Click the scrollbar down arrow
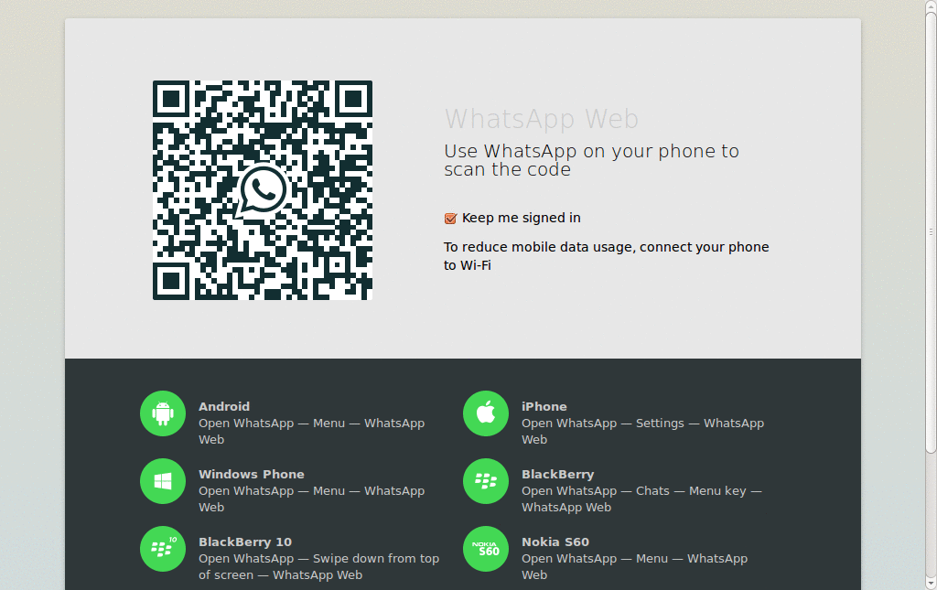Image resolution: width=937 pixels, height=590 pixels. (x=931, y=584)
